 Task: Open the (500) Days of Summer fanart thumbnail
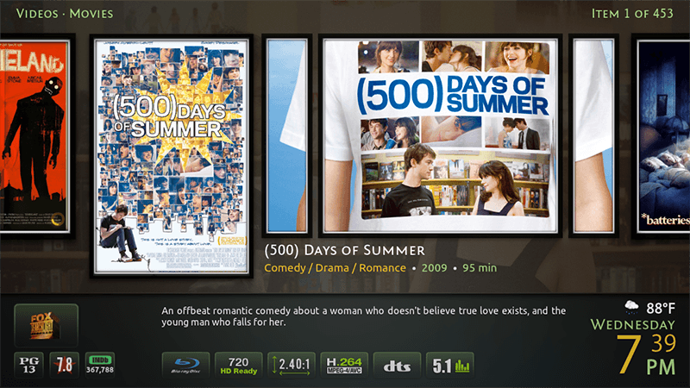coord(441,135)
